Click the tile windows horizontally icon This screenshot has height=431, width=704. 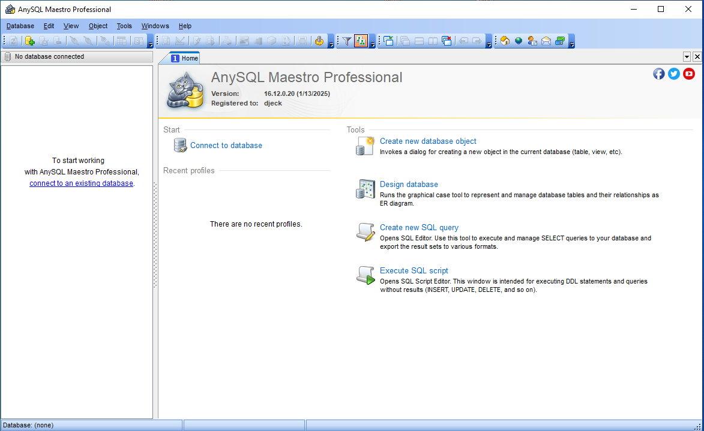tap(419, 41)
